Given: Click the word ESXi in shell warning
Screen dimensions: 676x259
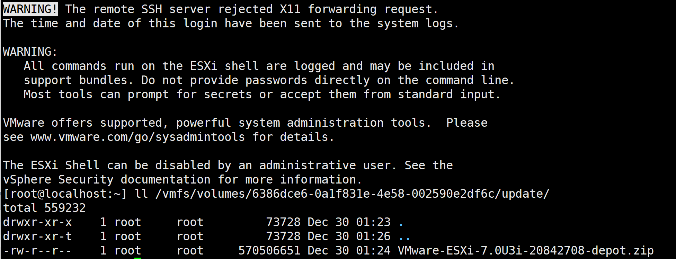Looking at the screenshot, I should tap(204, 66).
